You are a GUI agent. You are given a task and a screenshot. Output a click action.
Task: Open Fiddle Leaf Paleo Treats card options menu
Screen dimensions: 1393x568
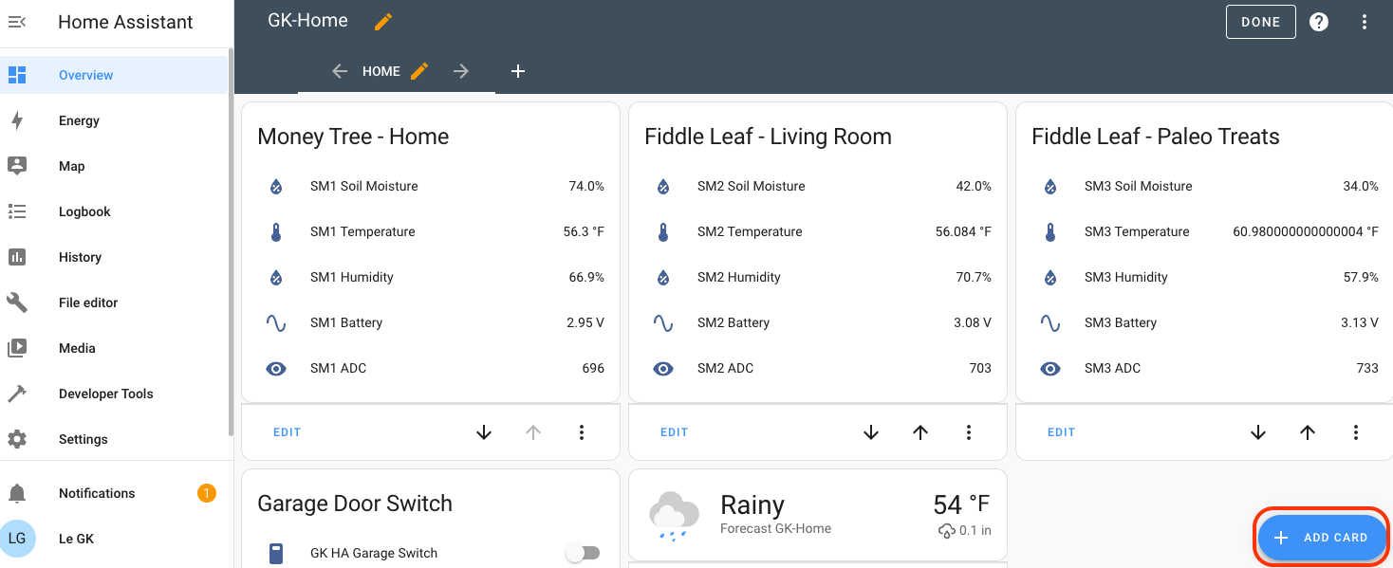point(1356,432)
